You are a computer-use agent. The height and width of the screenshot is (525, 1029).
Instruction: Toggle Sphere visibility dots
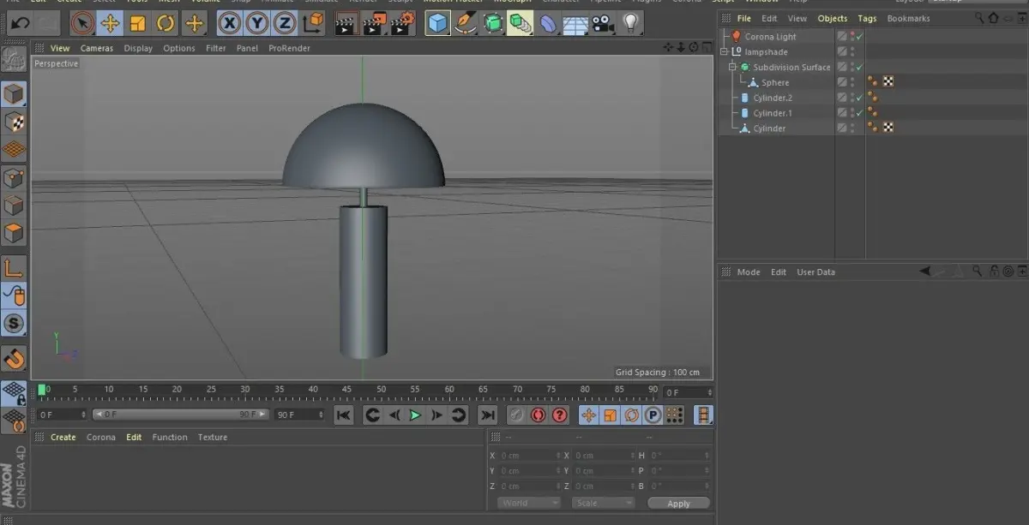pos(852,82)
